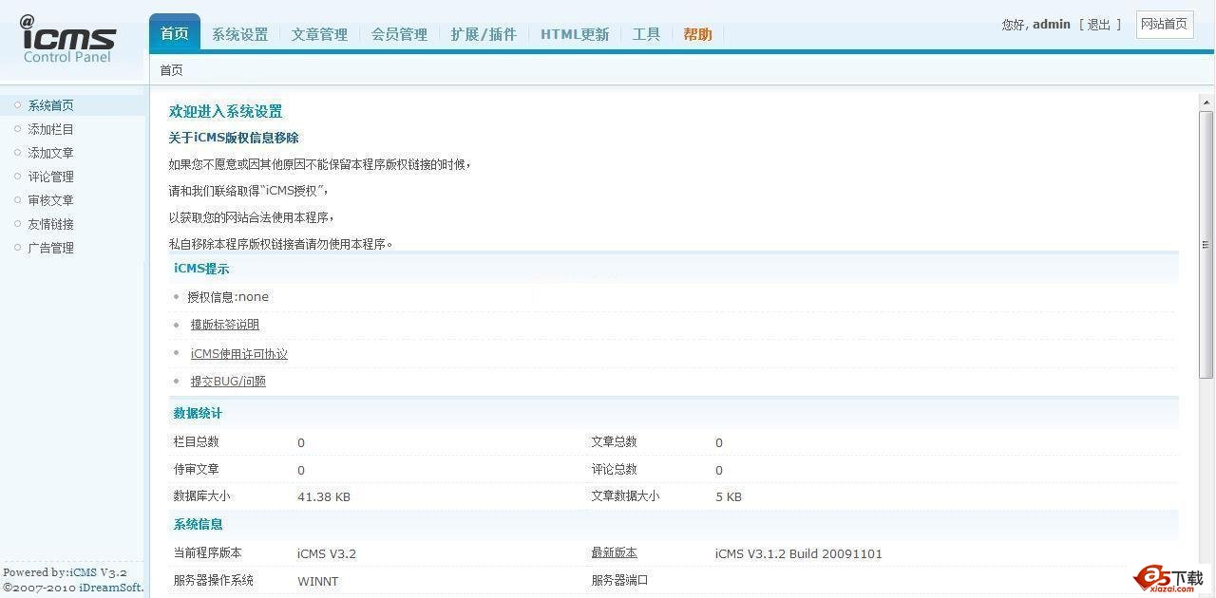Open the 系统设置 menu tab

click(239, 34)
